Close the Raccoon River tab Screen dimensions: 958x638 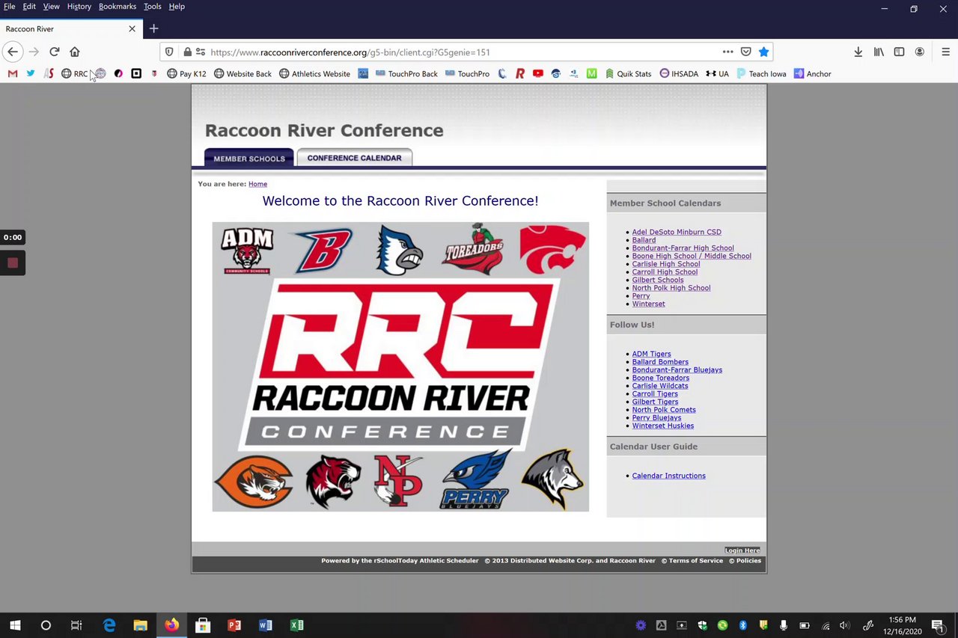[x=132, y=28]
